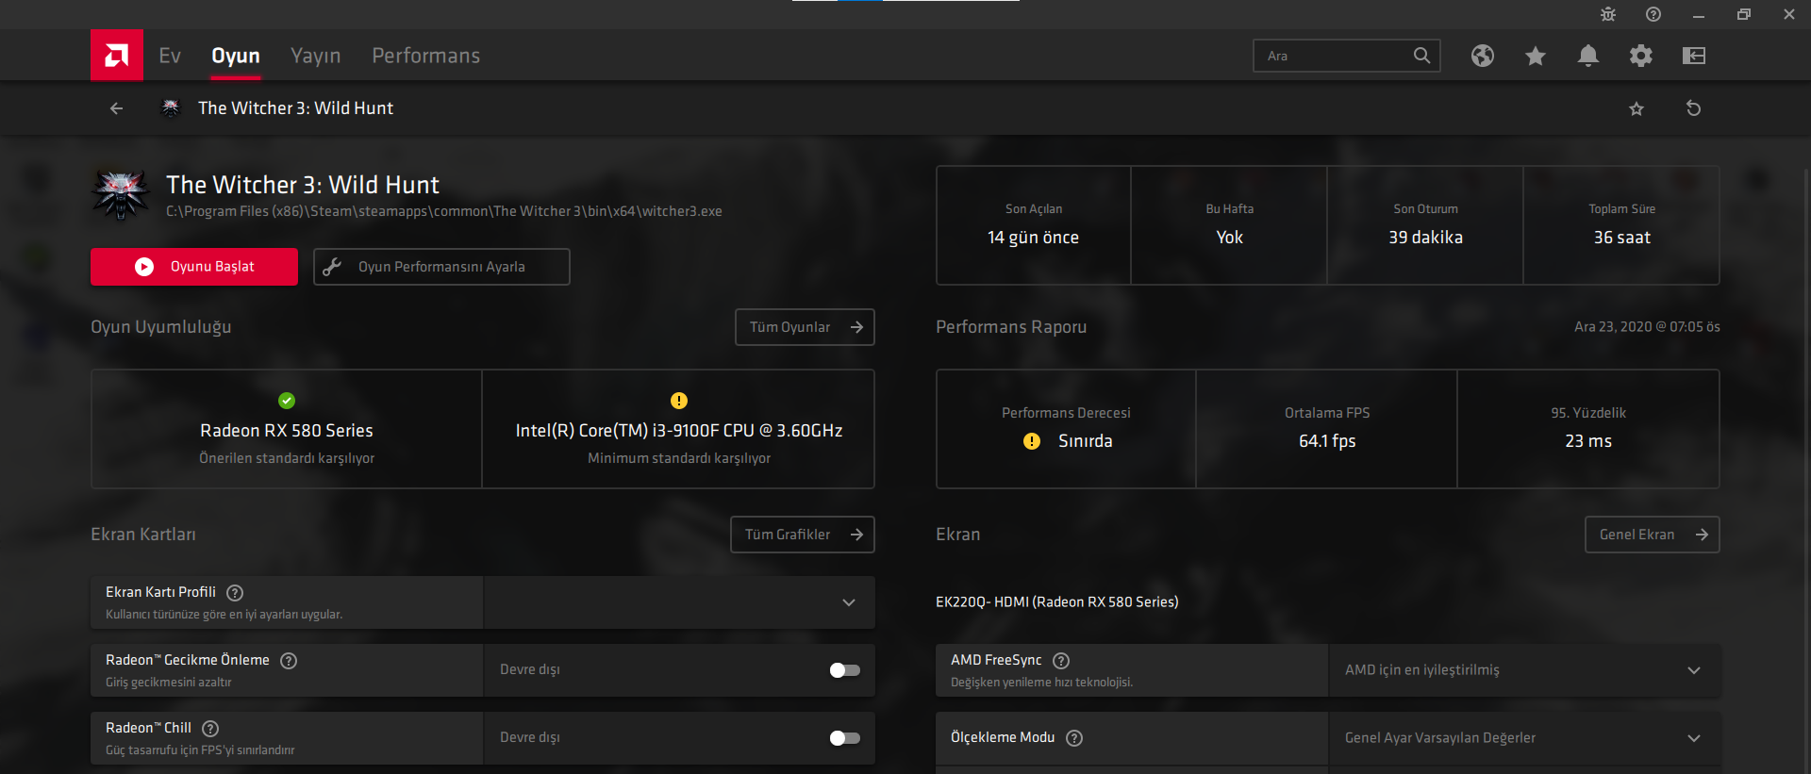Reset game settings with the undo icon

(1694, 108)
